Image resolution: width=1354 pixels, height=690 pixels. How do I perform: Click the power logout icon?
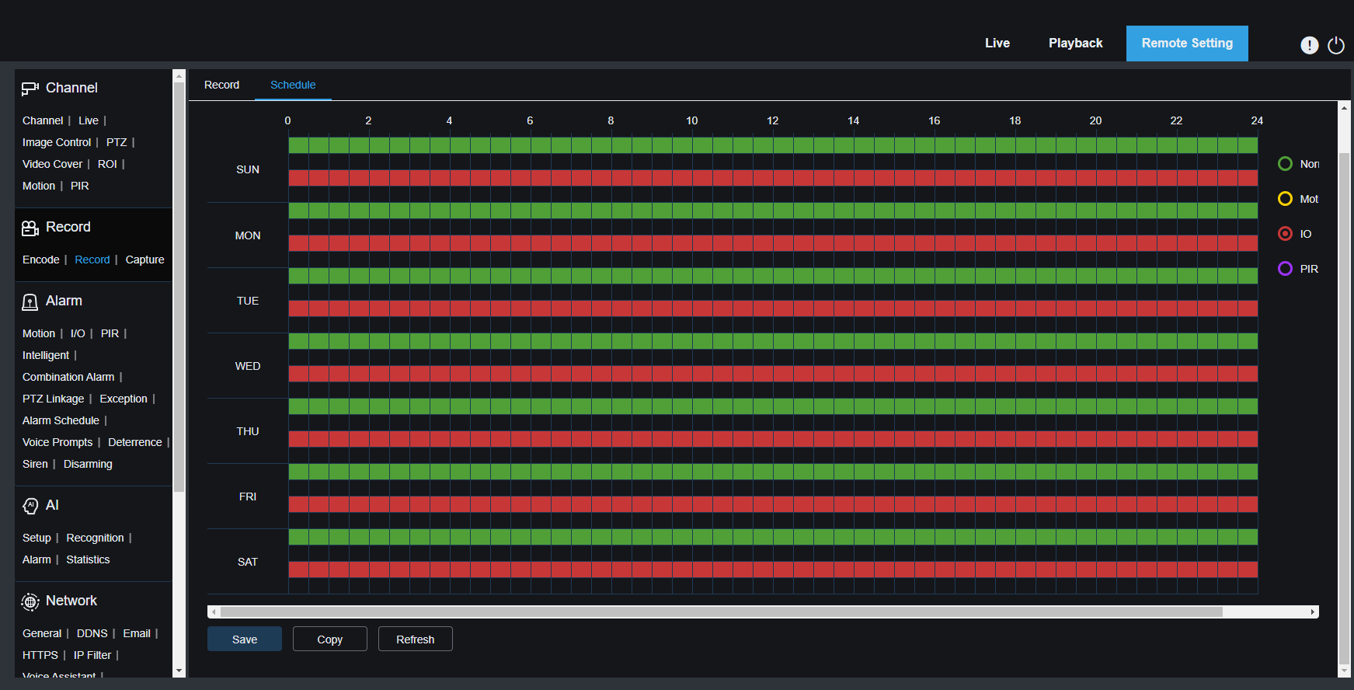(1336, 45)
